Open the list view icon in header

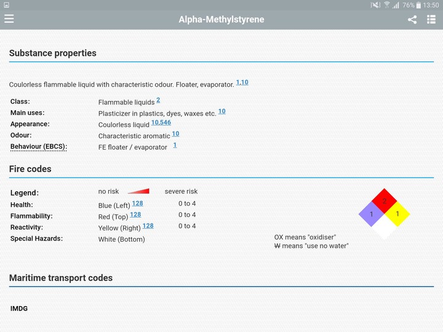431,20
